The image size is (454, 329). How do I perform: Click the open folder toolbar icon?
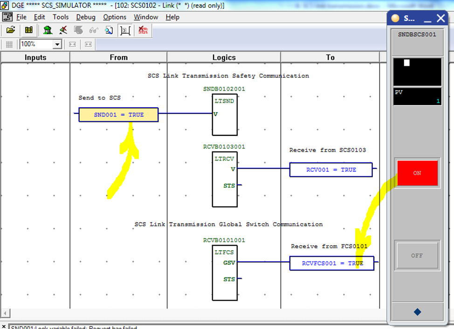[x=10, y=30]
